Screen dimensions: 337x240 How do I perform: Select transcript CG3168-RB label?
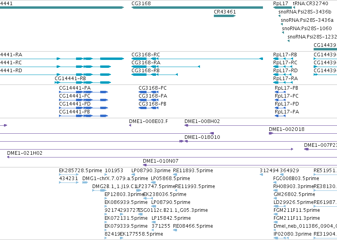pos(145,71)
